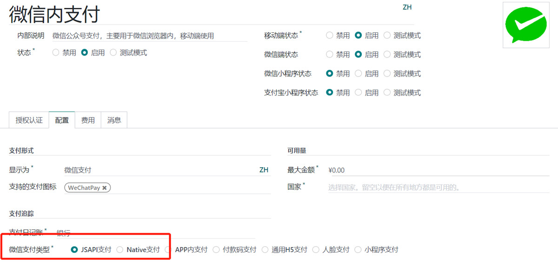The height and width of the screenshot is (262, 558).
Task: Select 小程序支付 payment type
Action: tap(358, 249)
